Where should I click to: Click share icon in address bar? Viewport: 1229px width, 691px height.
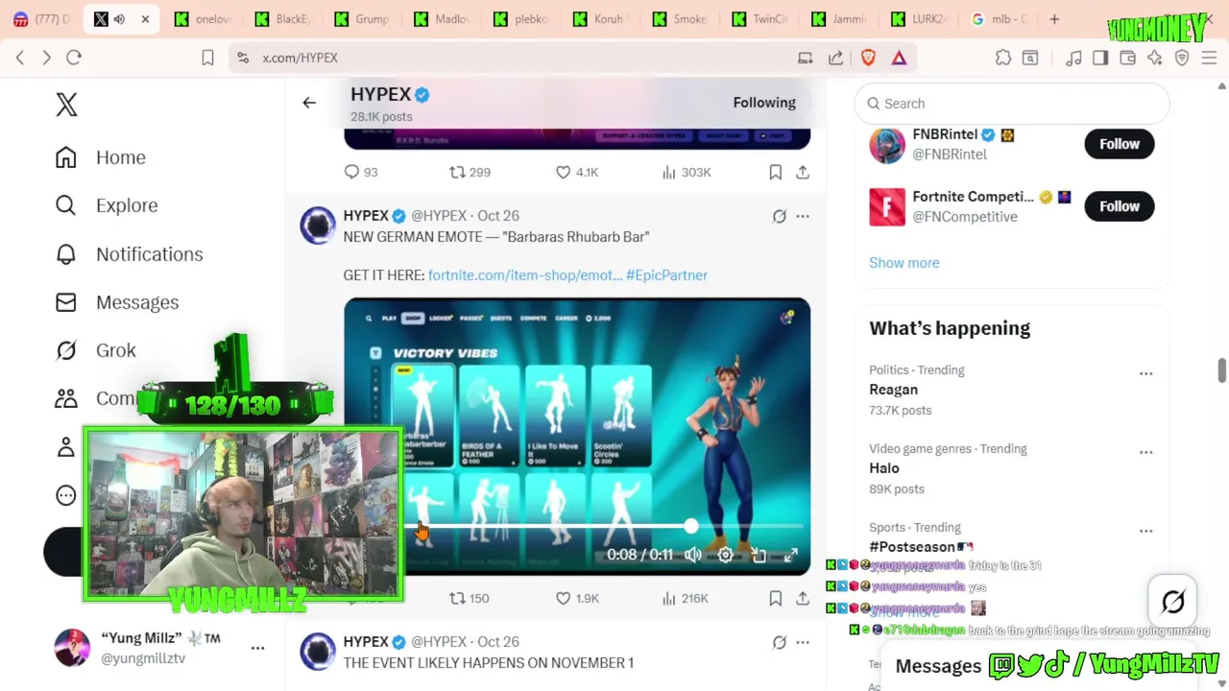(835, 58)
